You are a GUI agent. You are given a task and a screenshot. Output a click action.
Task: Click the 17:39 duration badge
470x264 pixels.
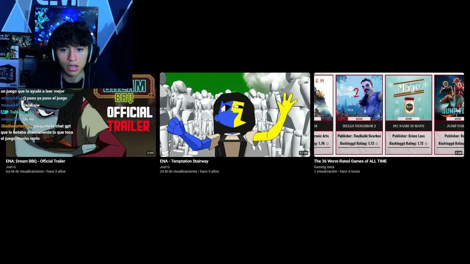point(303,153)
